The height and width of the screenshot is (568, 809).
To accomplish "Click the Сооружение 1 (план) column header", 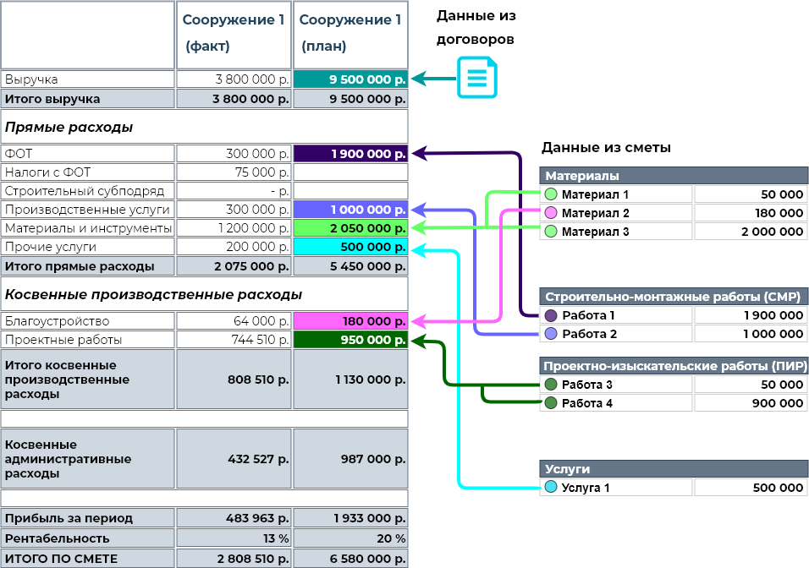I will pos(351,35).
